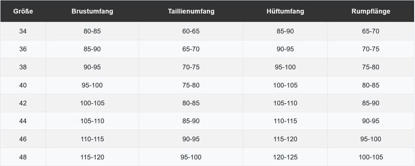
Task: Select size 40 row label
Action: (23, 85)
